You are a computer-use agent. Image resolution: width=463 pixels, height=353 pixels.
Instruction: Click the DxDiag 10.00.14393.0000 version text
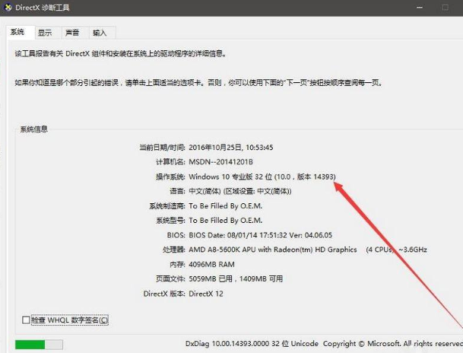(252, 344)
